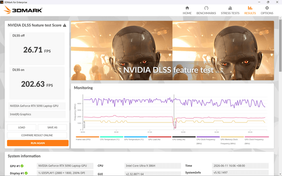Select the Results bar-chart icon
Viewport: 282px width, 176px height.
pyautogui.click(x=250, y=8)
